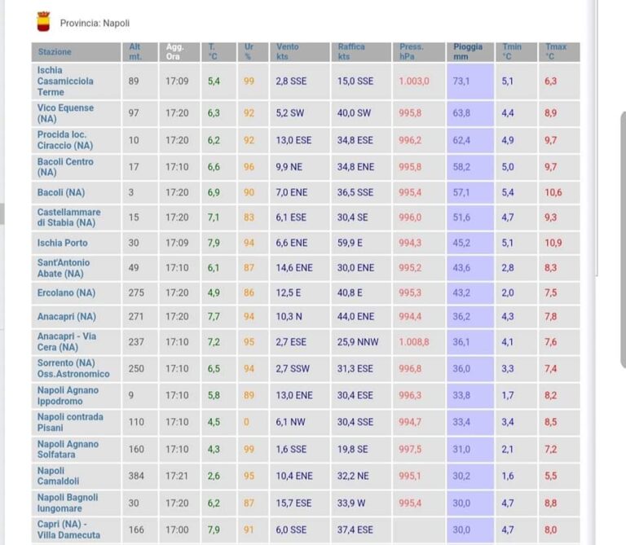Open the Vico Equense (NA) station

65,113
